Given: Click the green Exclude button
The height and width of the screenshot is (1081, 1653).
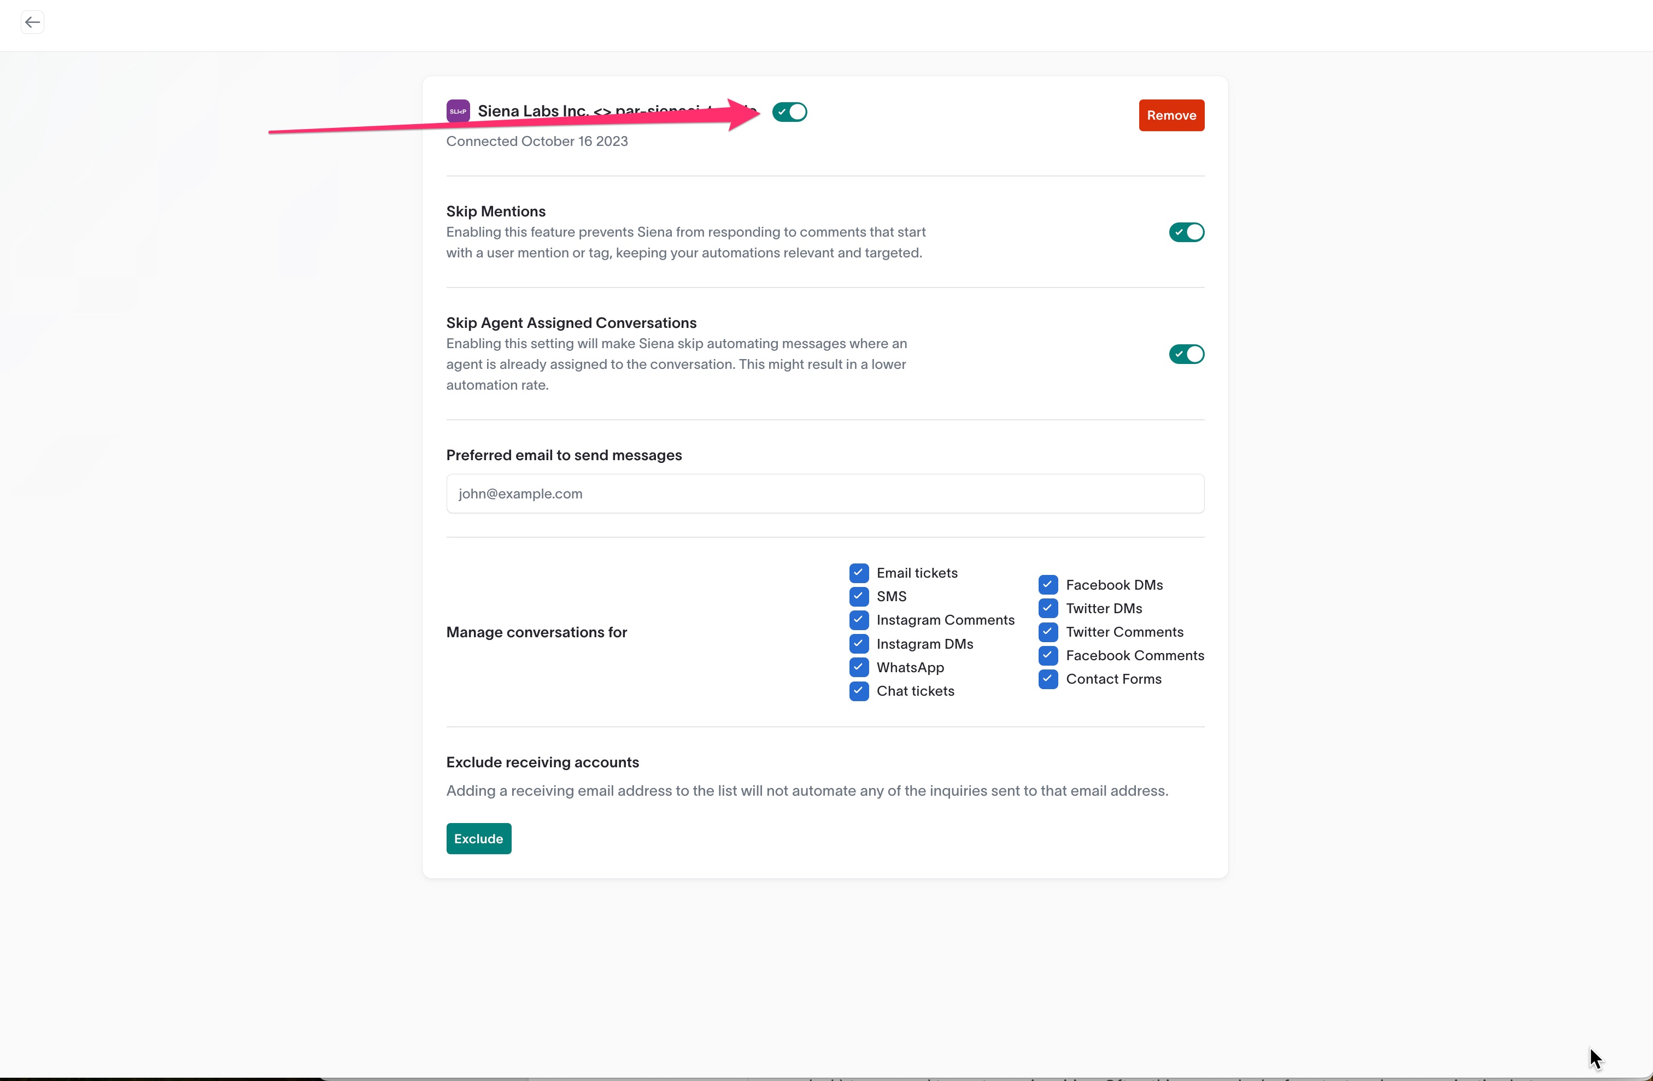Looking at the screenshot, I should coord(478,839).
